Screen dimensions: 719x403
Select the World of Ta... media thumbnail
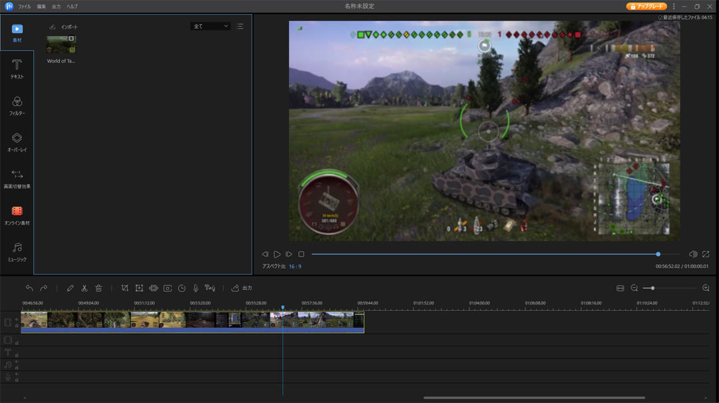(61, 45)
